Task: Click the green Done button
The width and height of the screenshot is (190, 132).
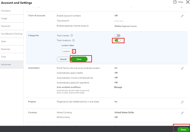Action: click(183, 130)
